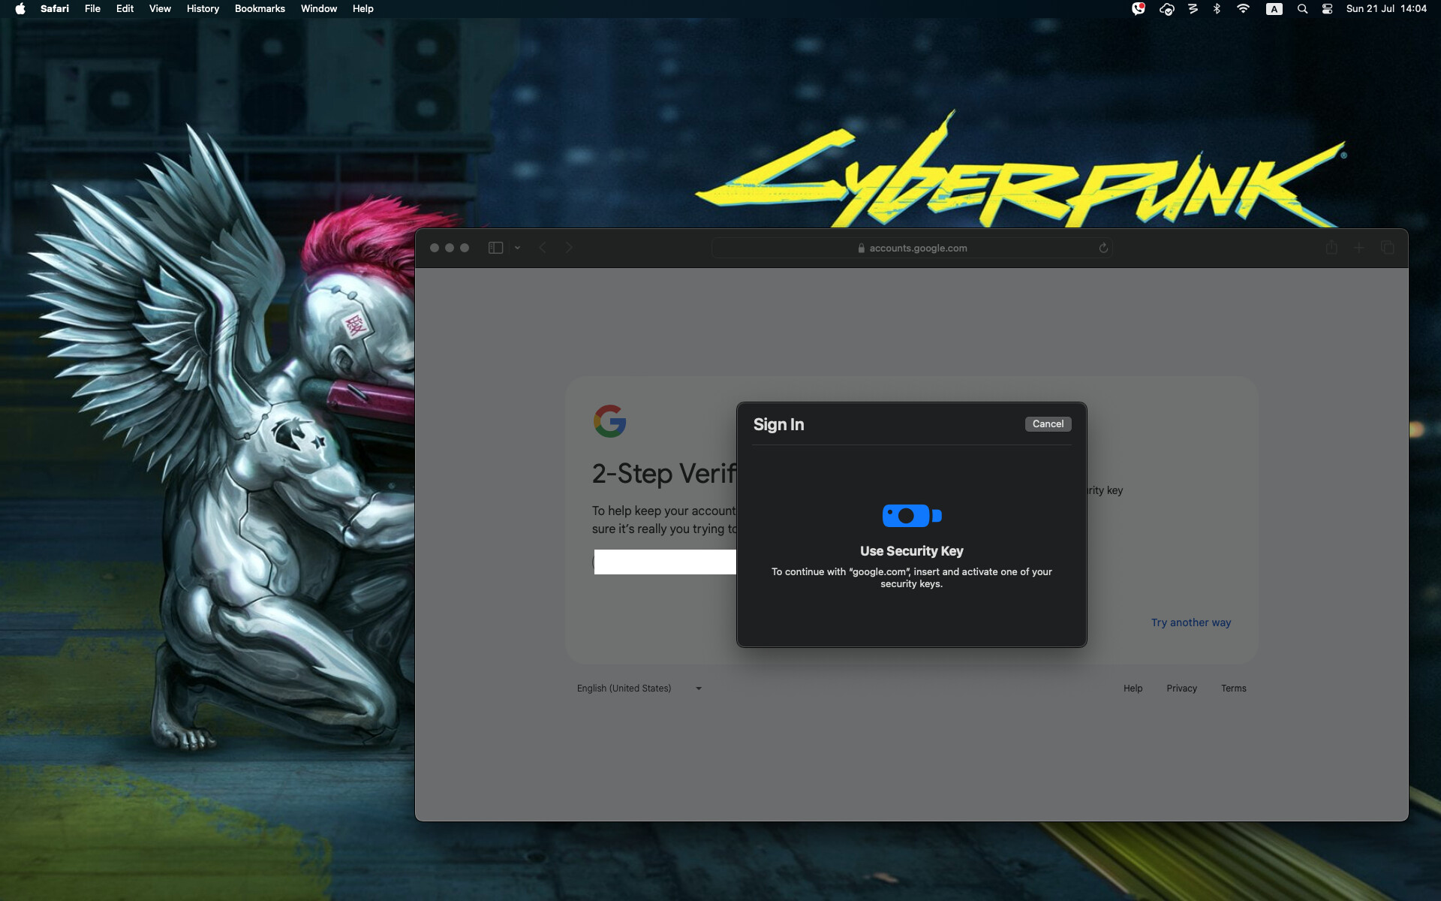Click the 'Use Security Key' heading text
The width and height of the screenshot is (1441, 901).
pyautogui.click(x=911, y=551)
